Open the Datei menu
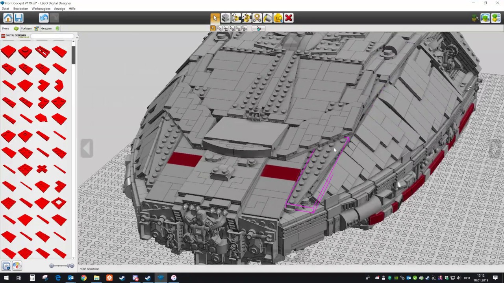The image size is (504, 283). pos(5,9)
